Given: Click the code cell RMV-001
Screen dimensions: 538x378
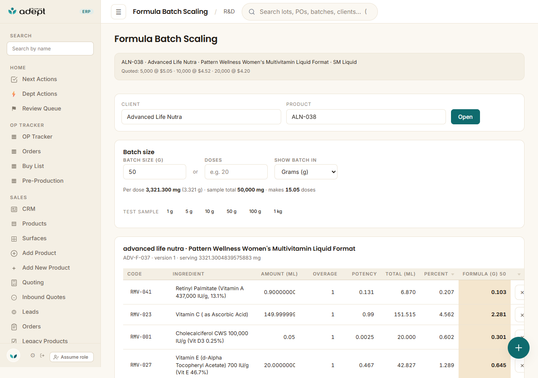Looking at the screenshot, I should pyautogui.click(x=141, y=337).
